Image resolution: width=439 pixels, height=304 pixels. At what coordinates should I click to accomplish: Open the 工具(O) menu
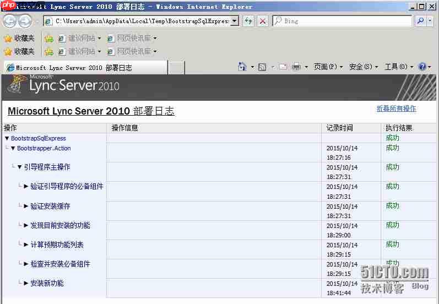coord(399,67)
